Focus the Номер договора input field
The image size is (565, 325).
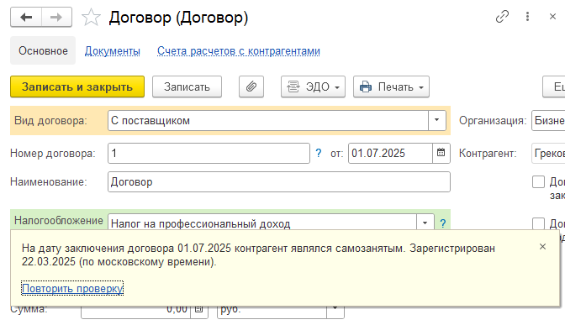pyautogui.click(x=209, y=154)
